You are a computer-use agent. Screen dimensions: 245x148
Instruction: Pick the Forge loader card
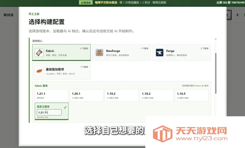[x=182, y=53]
